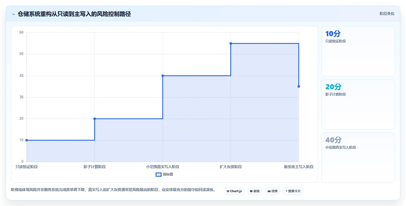Click x-axis label 只读验证阶段

coord(27,167)
